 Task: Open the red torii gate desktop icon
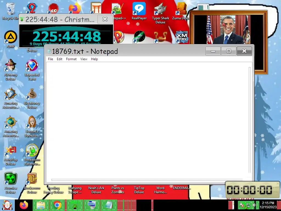(96, 8)
